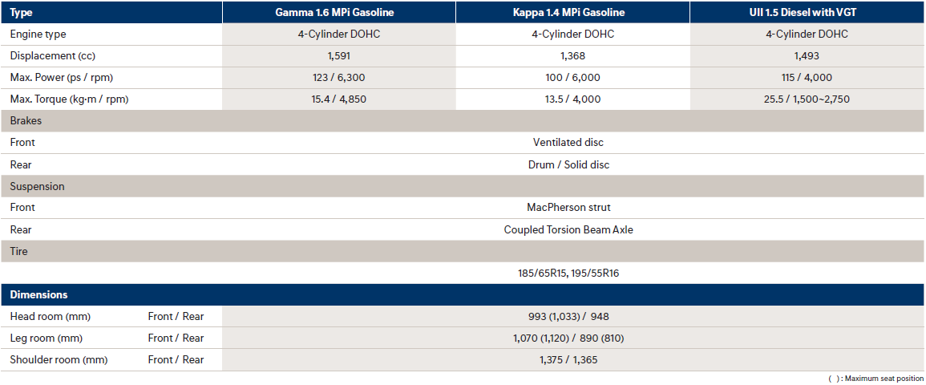926x385 pixels.
Task: Click the MacPherson strut cell
Action: tap(568, 208)
